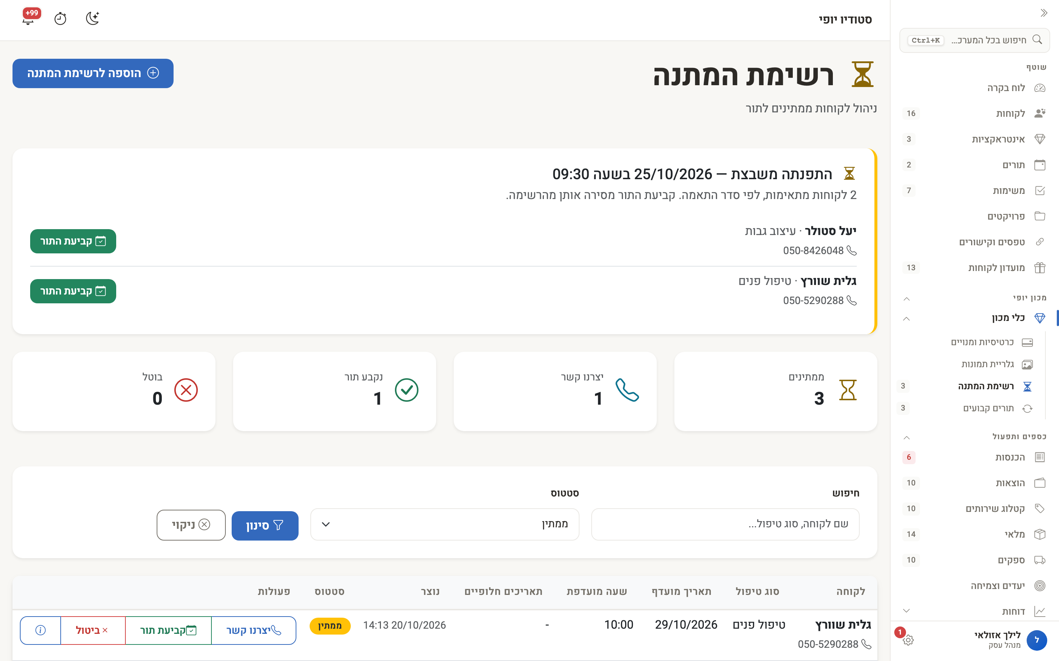Screen dimensions: 1059x661
Task: Open the סטטוס dropdown showing ממתין
Action: [x=445, y=524]
